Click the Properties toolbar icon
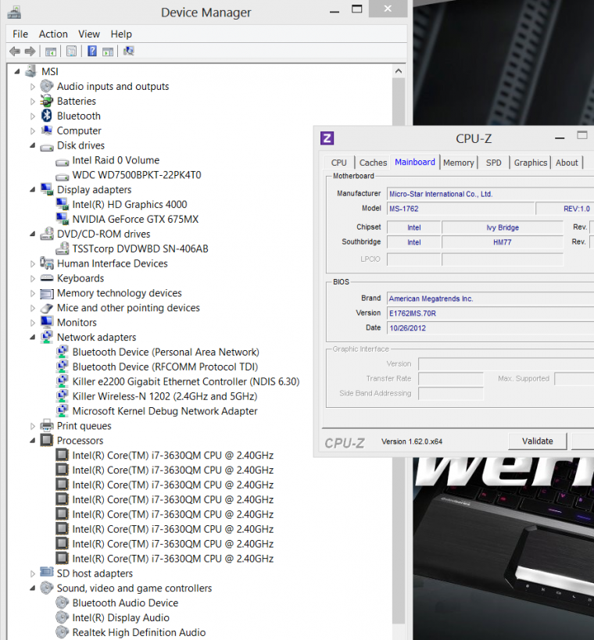The width and height of the screenshot is (594, 640). pos(71,52)
